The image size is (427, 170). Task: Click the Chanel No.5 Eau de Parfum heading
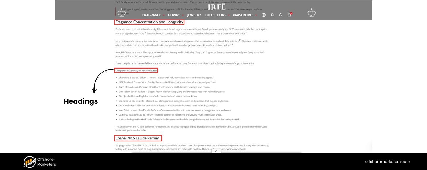pos(137,138)
